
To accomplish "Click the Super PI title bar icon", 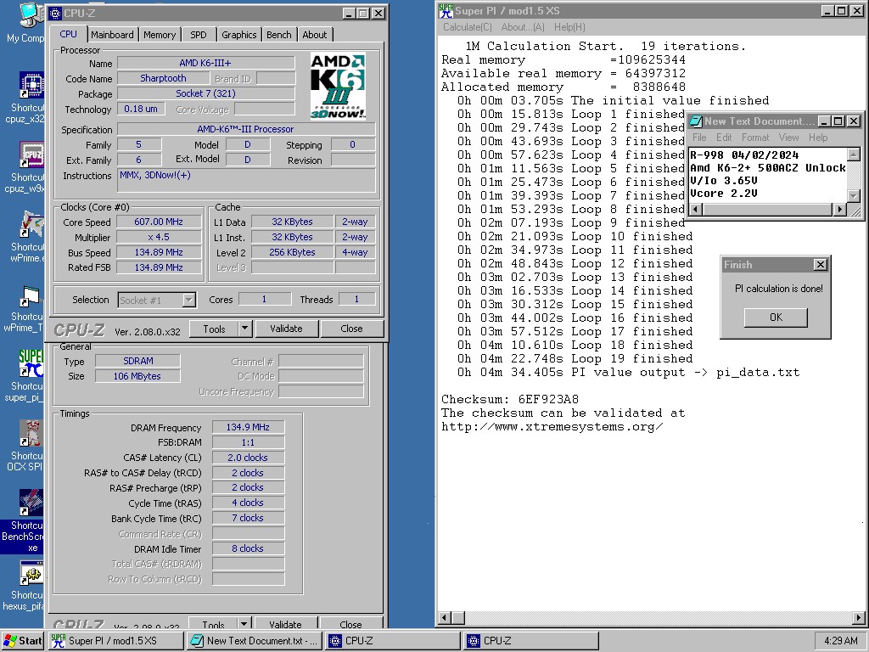I will pos(446,10).
